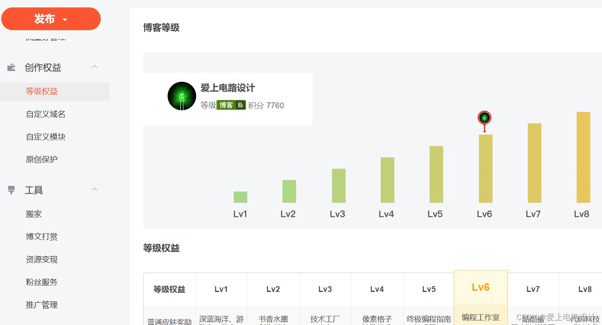The height and width of the screenshot is (325, 602).
Task: Click the 发布 orange button
Action: pyautogui.click(x=51, y=19)
